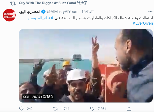View the 7,261 likes count
The image size is (154, 112).
(102, 109)
